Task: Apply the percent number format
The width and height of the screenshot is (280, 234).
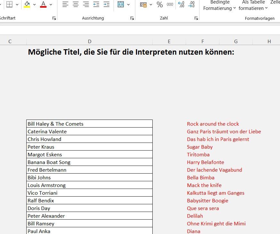Action: [x=159, y=4]
